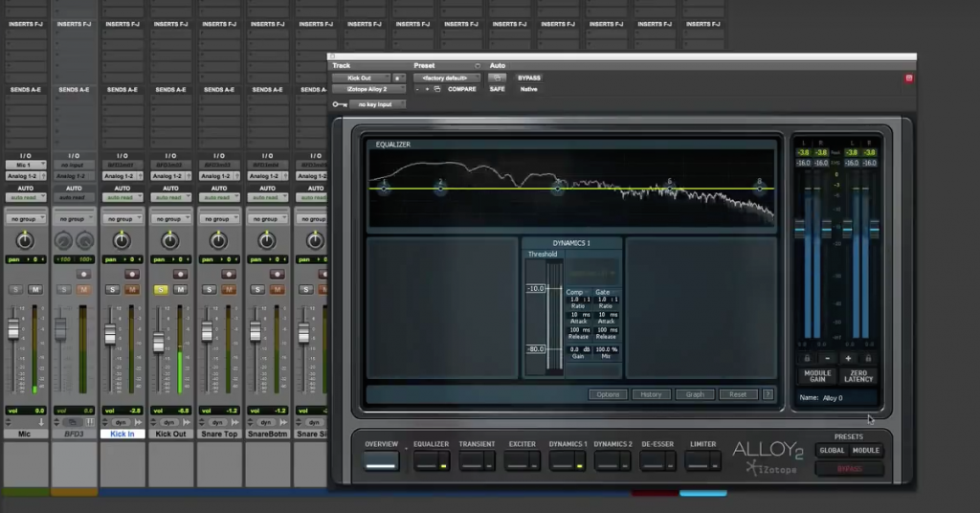Click the Snare Top pan knob

(x=218, y=240)
